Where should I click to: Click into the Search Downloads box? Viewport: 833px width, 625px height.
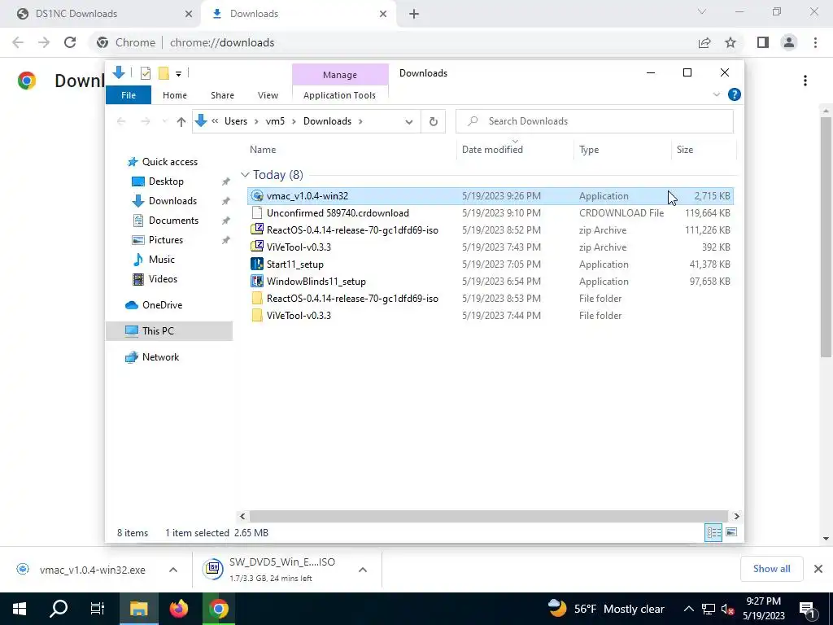[x=595, y=121]
